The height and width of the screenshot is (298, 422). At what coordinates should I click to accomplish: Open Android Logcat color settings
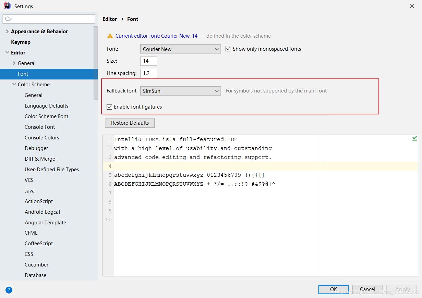pyautogui.click(x=43, y=212)
